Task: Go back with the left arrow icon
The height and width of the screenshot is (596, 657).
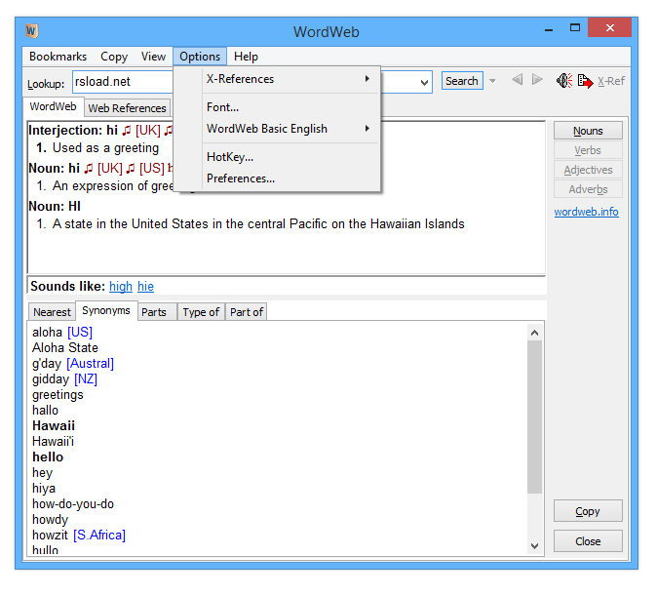Action: [x=518, y=79]
